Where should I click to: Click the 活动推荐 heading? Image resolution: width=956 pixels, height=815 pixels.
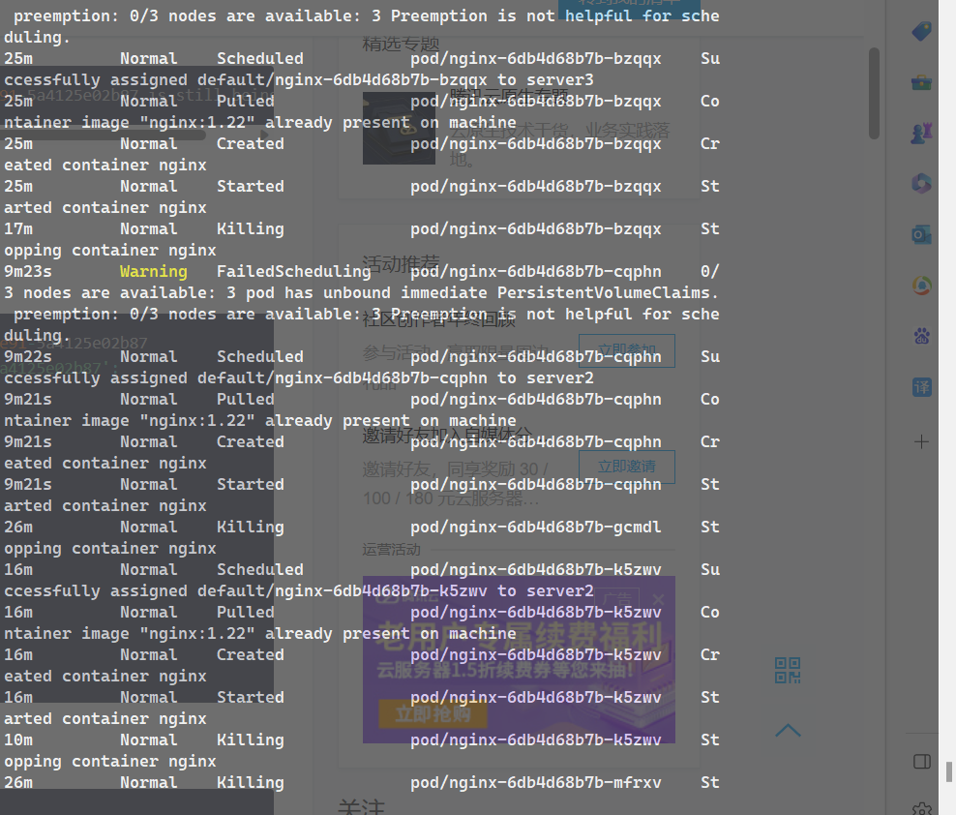(401, 263)
